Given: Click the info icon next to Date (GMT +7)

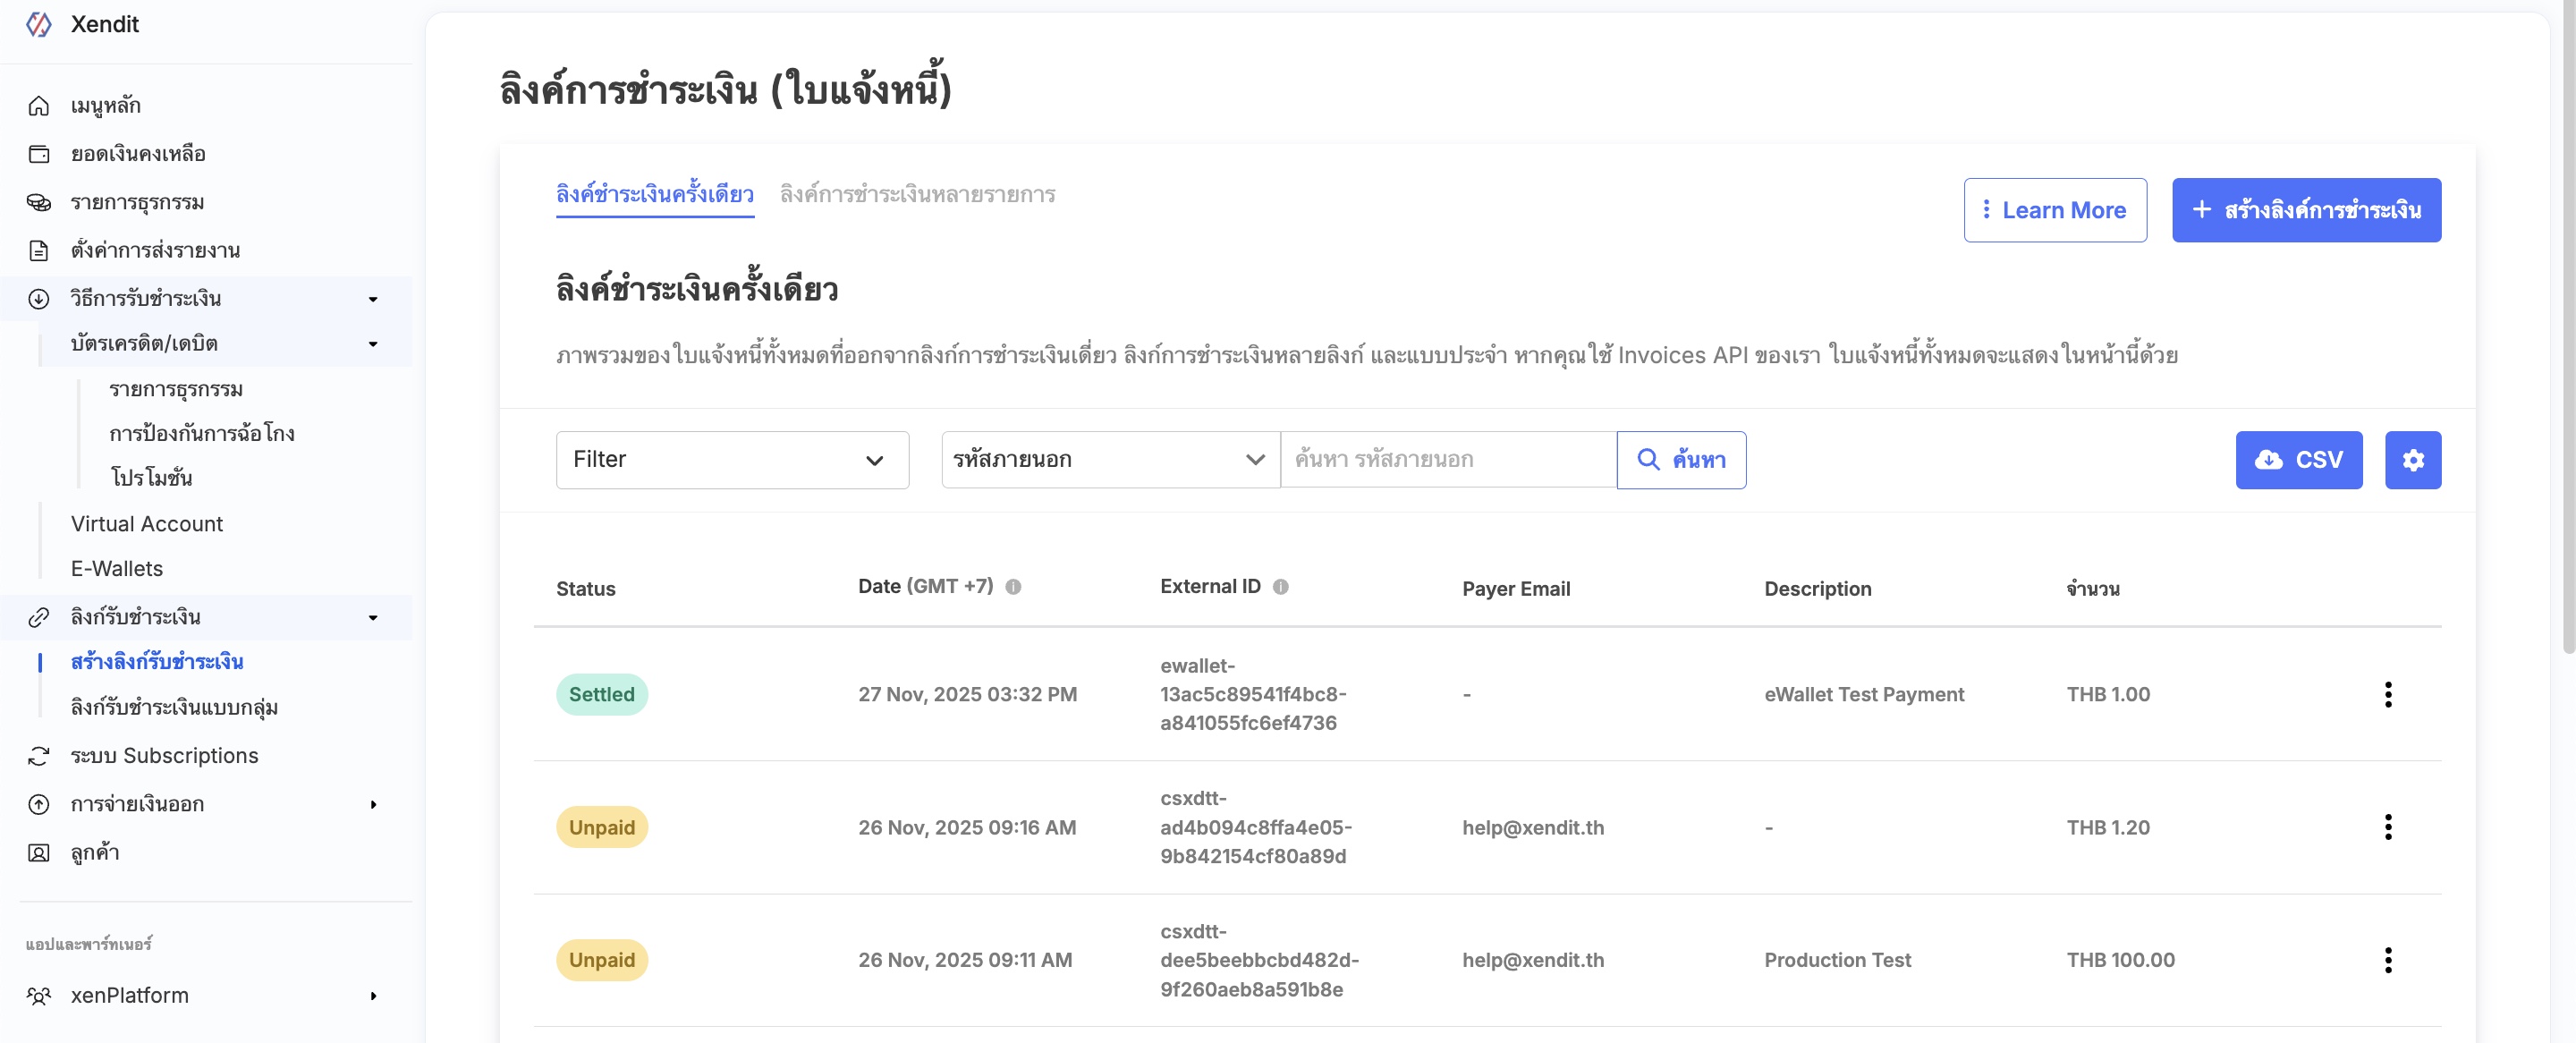Looking at the screenshot, I should pyautogui.click(x=1013, y=587).
